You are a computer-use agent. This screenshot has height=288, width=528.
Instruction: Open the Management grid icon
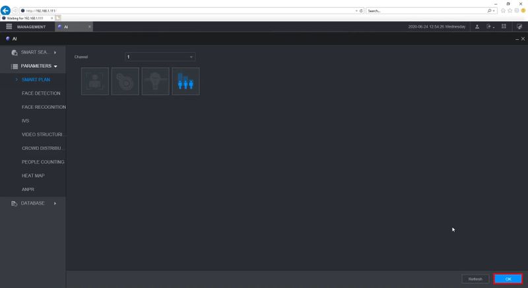pos(9,26)
